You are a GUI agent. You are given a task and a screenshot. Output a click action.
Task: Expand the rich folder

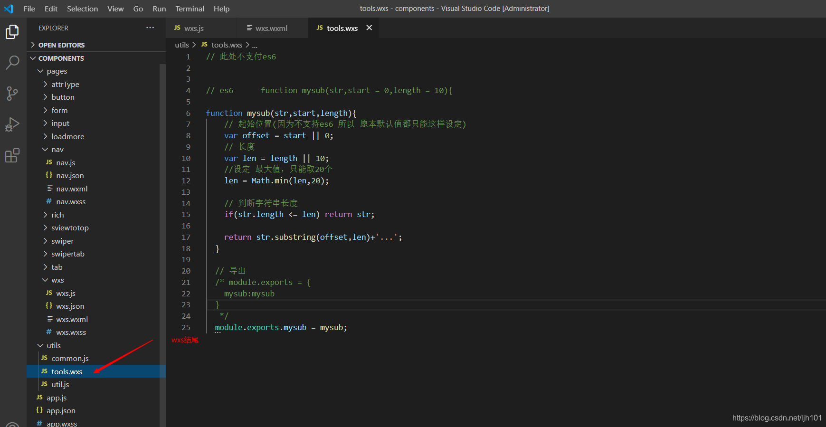[96, 215]
